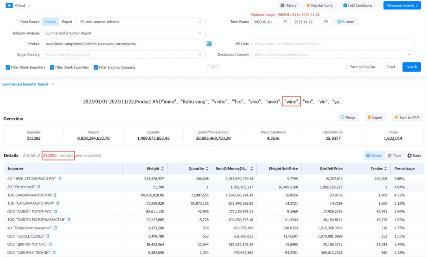Toggle the Filter Blank Exporters checkbox
427x257 pixels.
[x=52, y=67]
